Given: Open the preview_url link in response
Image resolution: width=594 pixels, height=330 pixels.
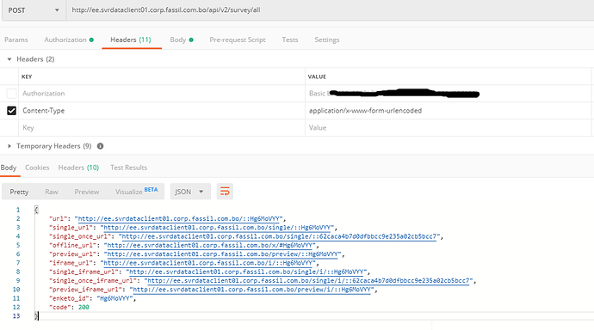Looking at the screenshot, I should pyautogui.click(x=222, y=254).
